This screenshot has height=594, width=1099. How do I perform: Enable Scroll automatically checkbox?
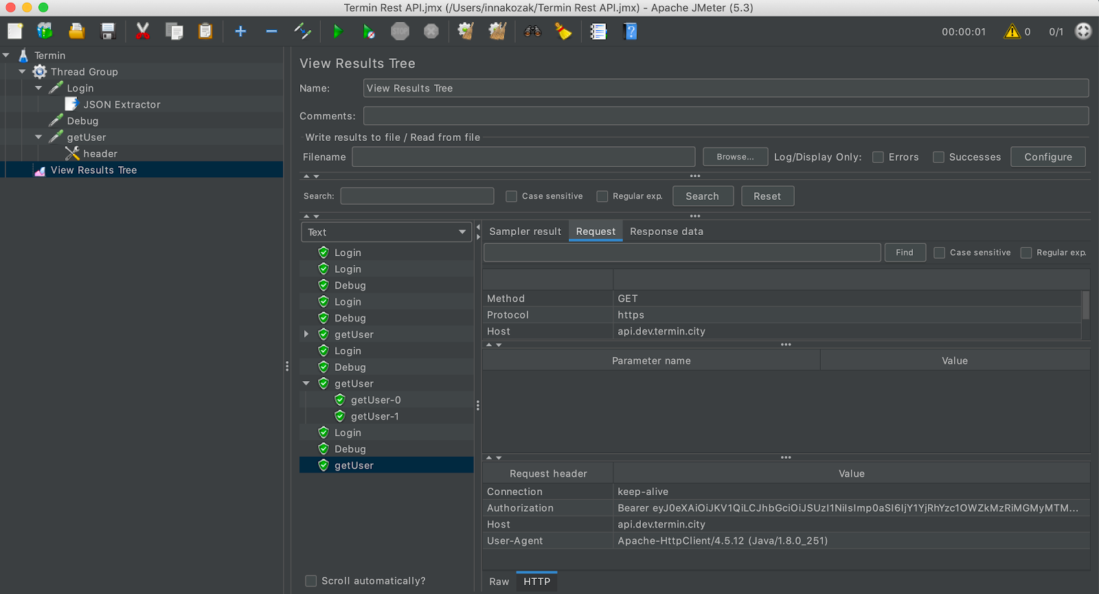pyautogui.click(x=311, y=581)
